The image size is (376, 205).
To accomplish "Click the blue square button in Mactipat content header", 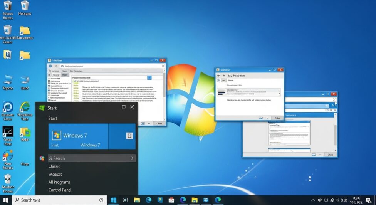I will (x=149, y=78).
